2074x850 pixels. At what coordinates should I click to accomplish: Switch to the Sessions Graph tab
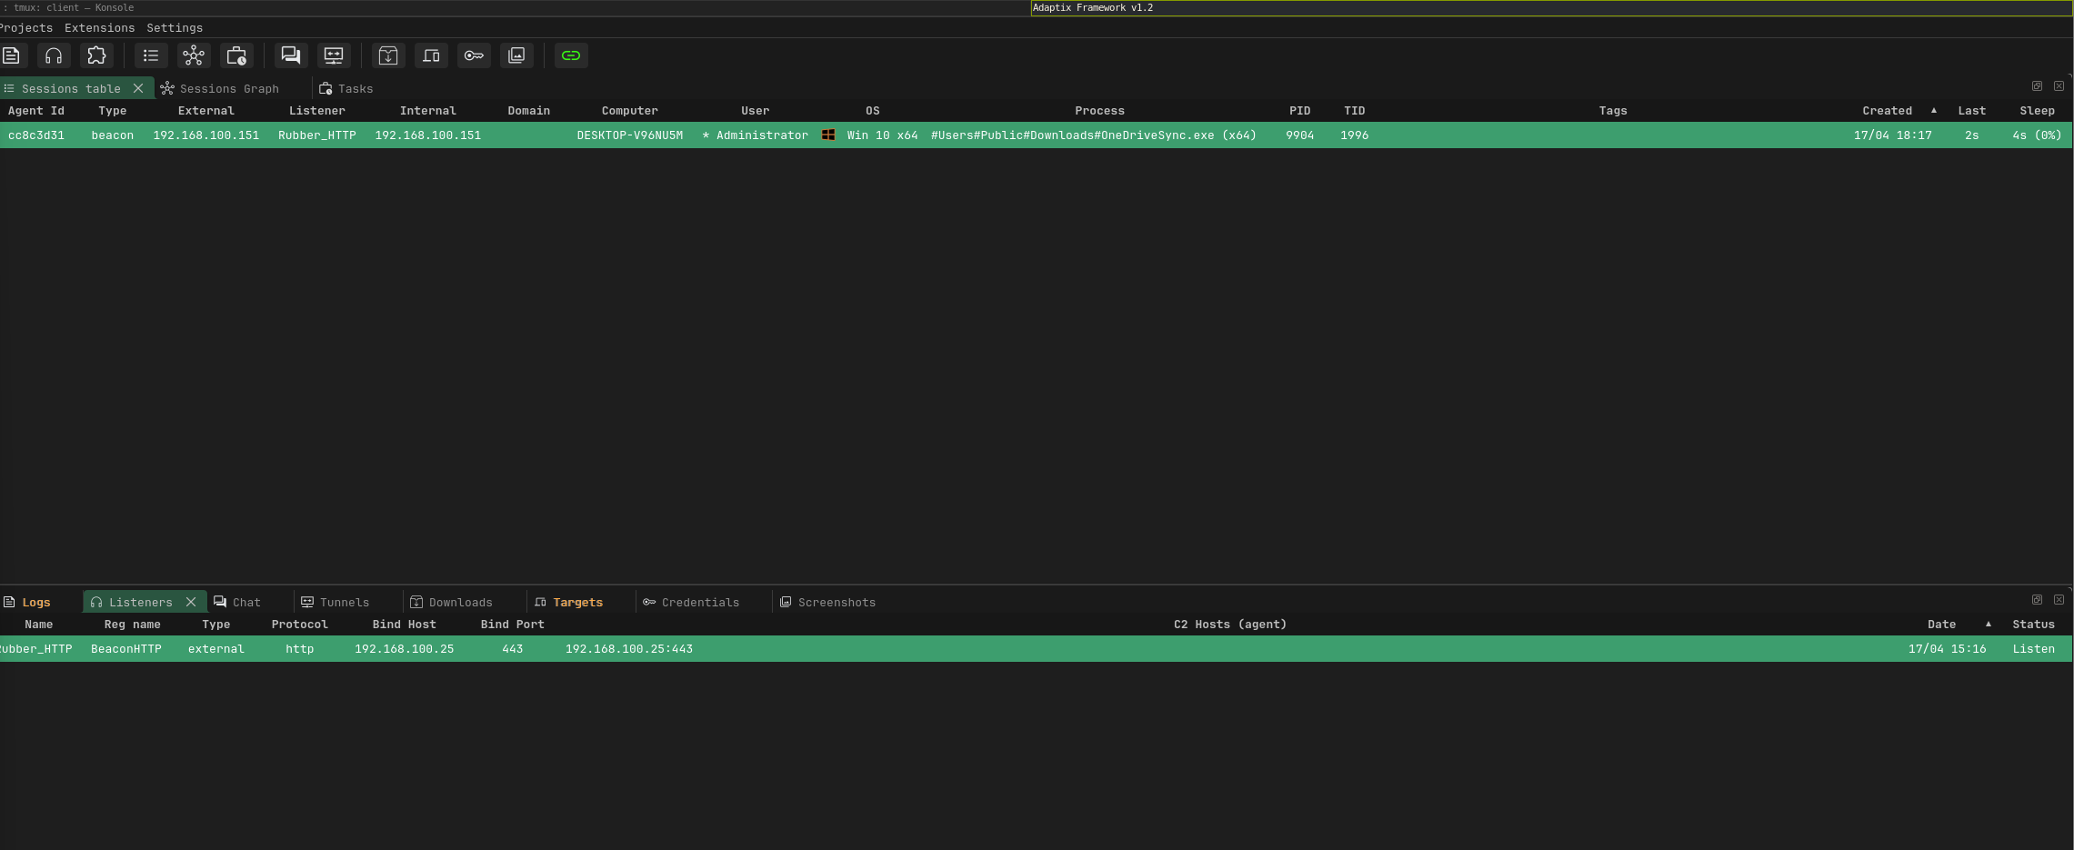(228, 89)
